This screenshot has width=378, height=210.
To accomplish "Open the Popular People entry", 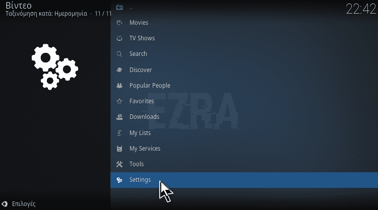I will [244, 86].
